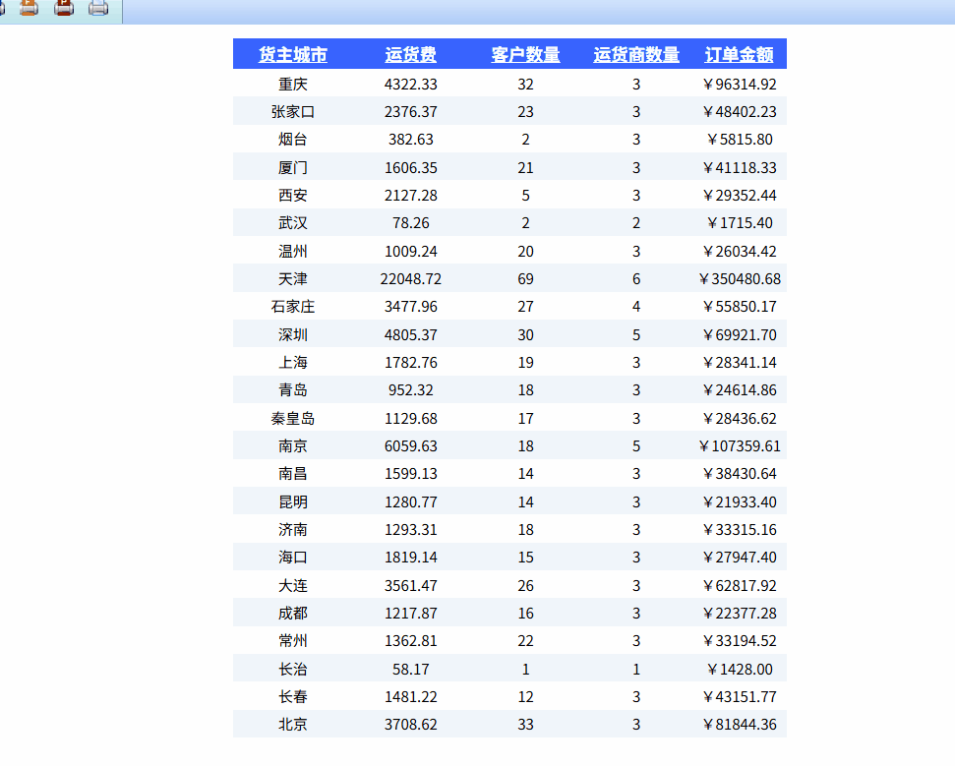
Task: Click freight value 2376.37
Action: click(x=410, y=112)
